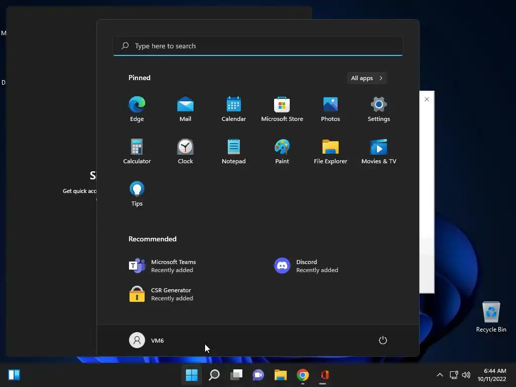Viewport: 516px width, 387px height.
Task: Click the Pinned section heading
Action: (140, 78)
